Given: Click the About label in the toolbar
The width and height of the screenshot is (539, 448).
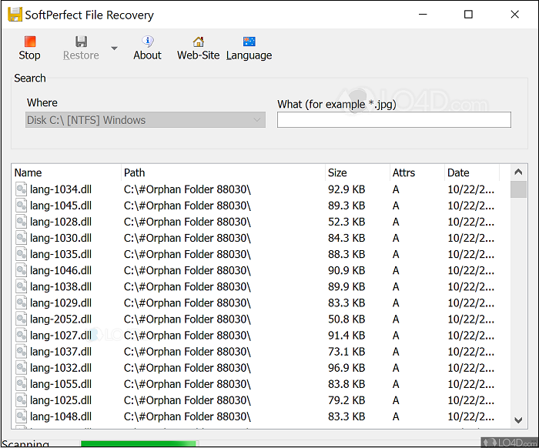Looking at the screenshot, I should coord(148,55).
